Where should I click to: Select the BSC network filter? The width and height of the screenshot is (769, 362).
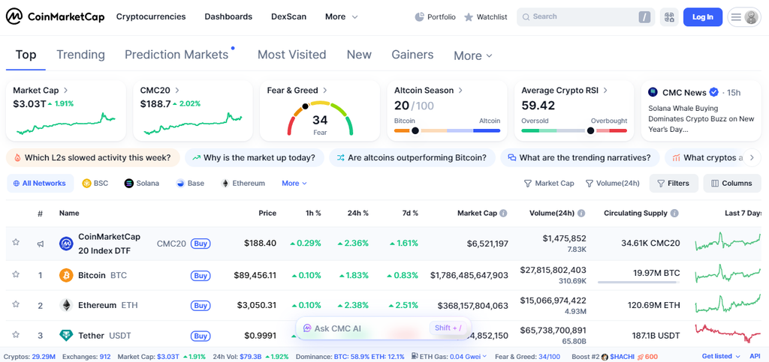tap(95, 184)
